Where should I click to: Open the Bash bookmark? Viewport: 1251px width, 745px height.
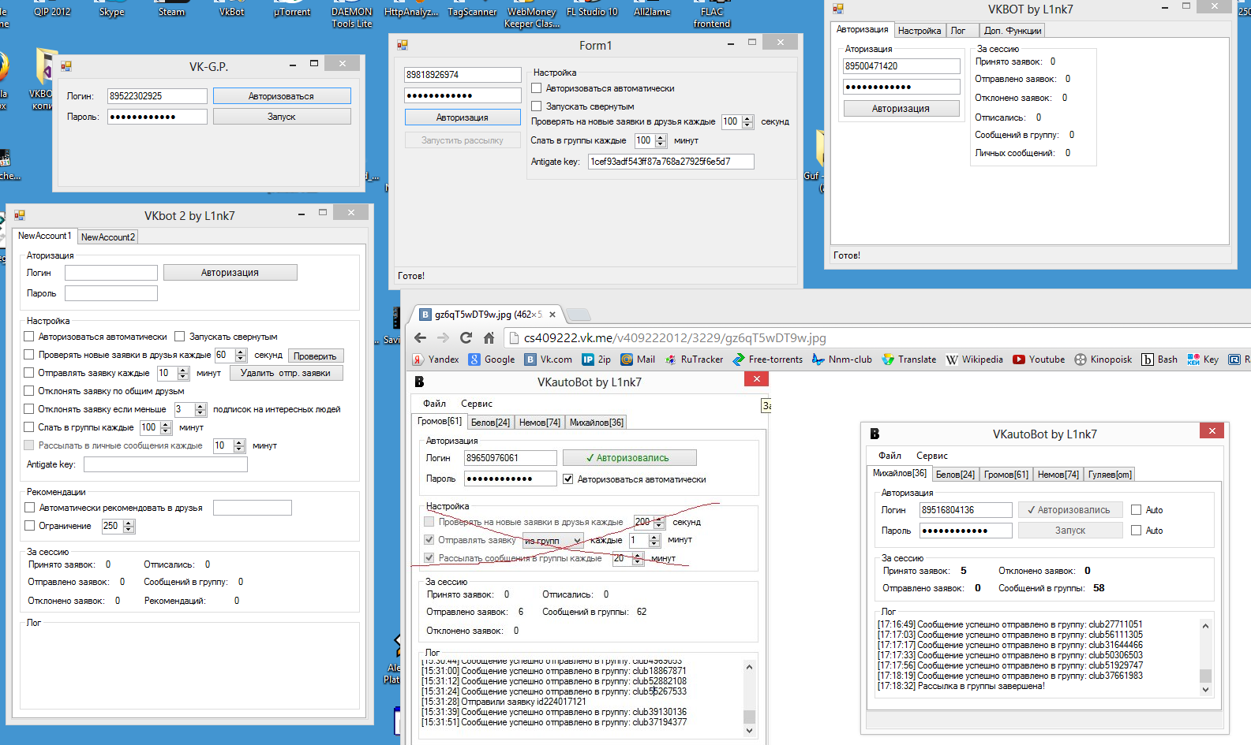click(x=1159, y=359)
